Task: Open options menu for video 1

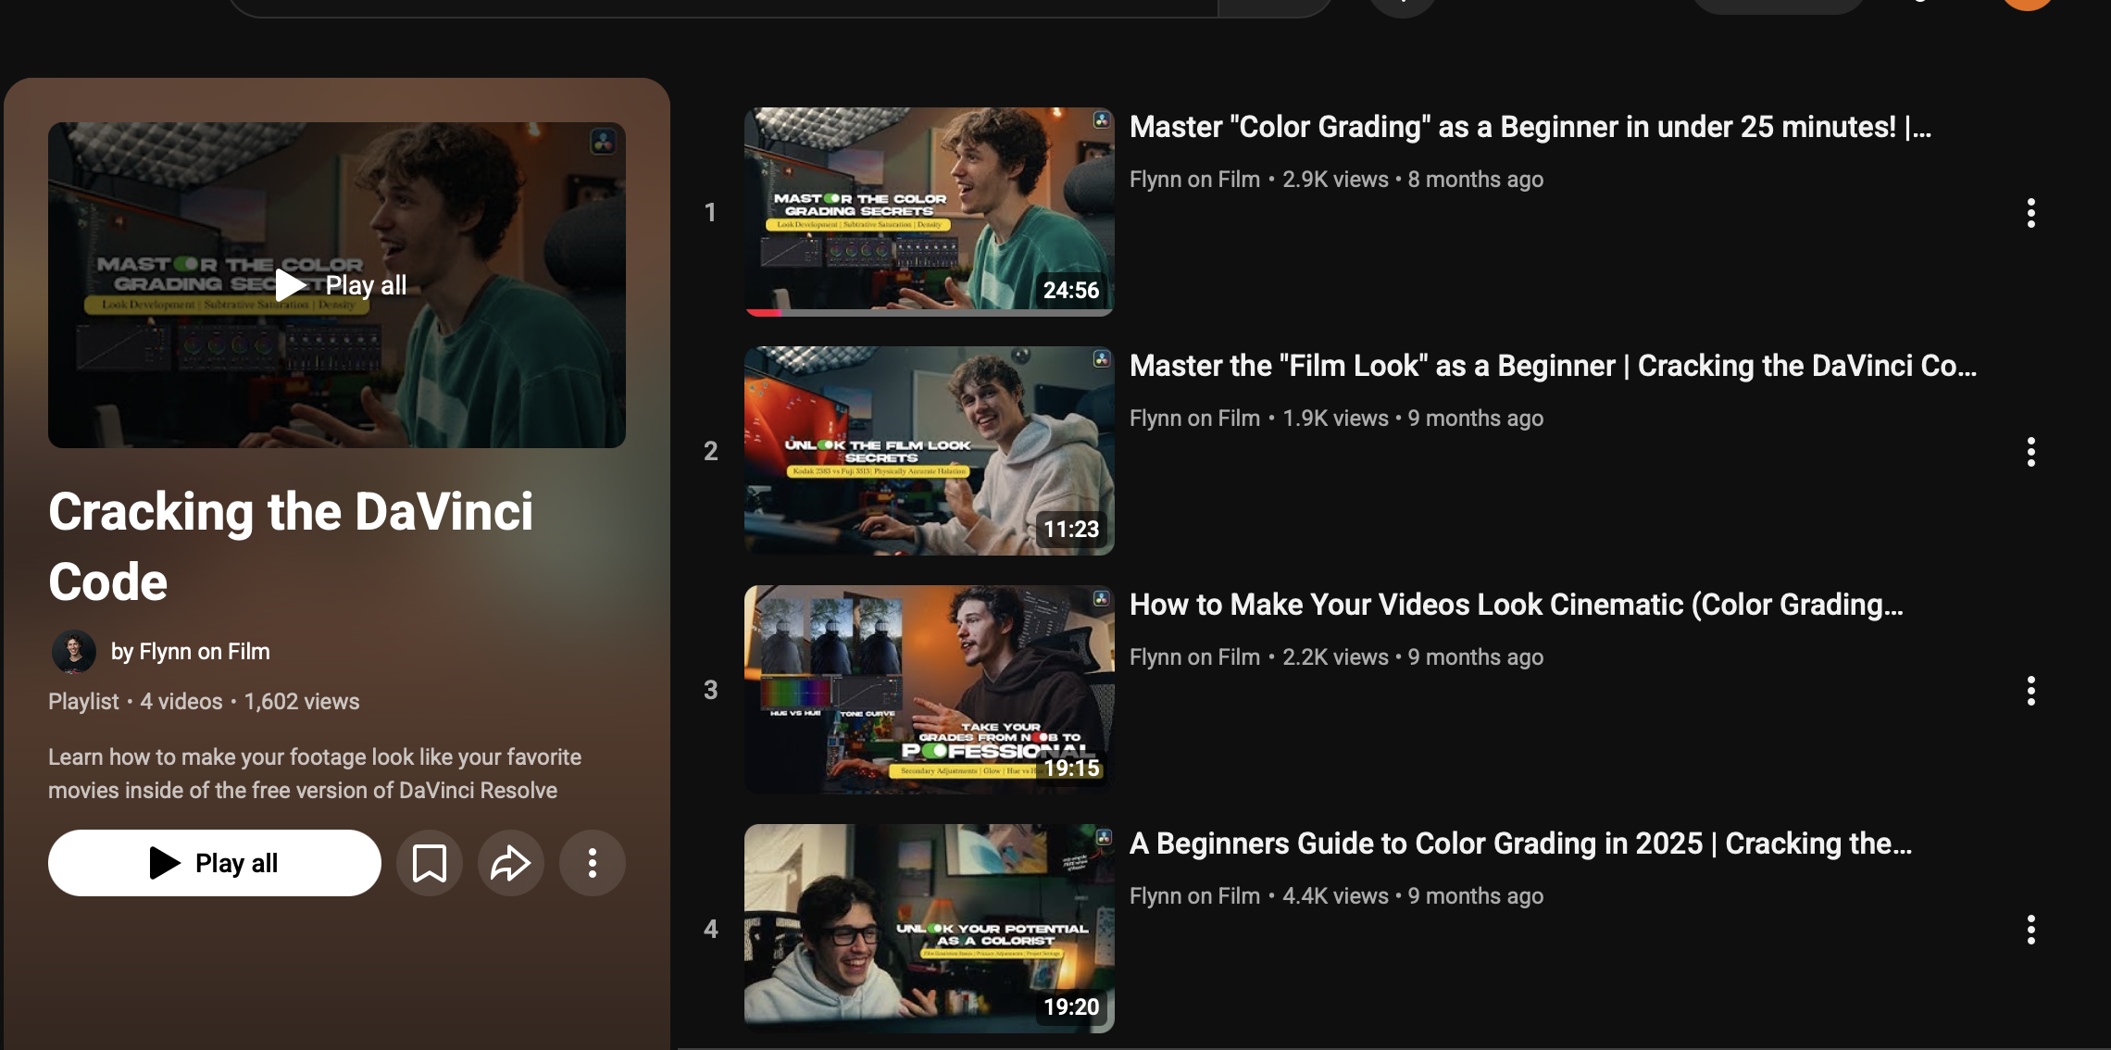Action: [x=2030, y=213]
